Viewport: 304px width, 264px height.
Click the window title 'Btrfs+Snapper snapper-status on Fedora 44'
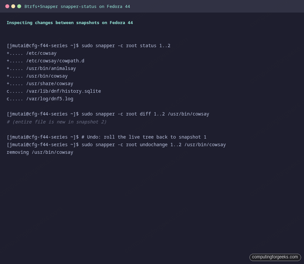coord(77,7)
